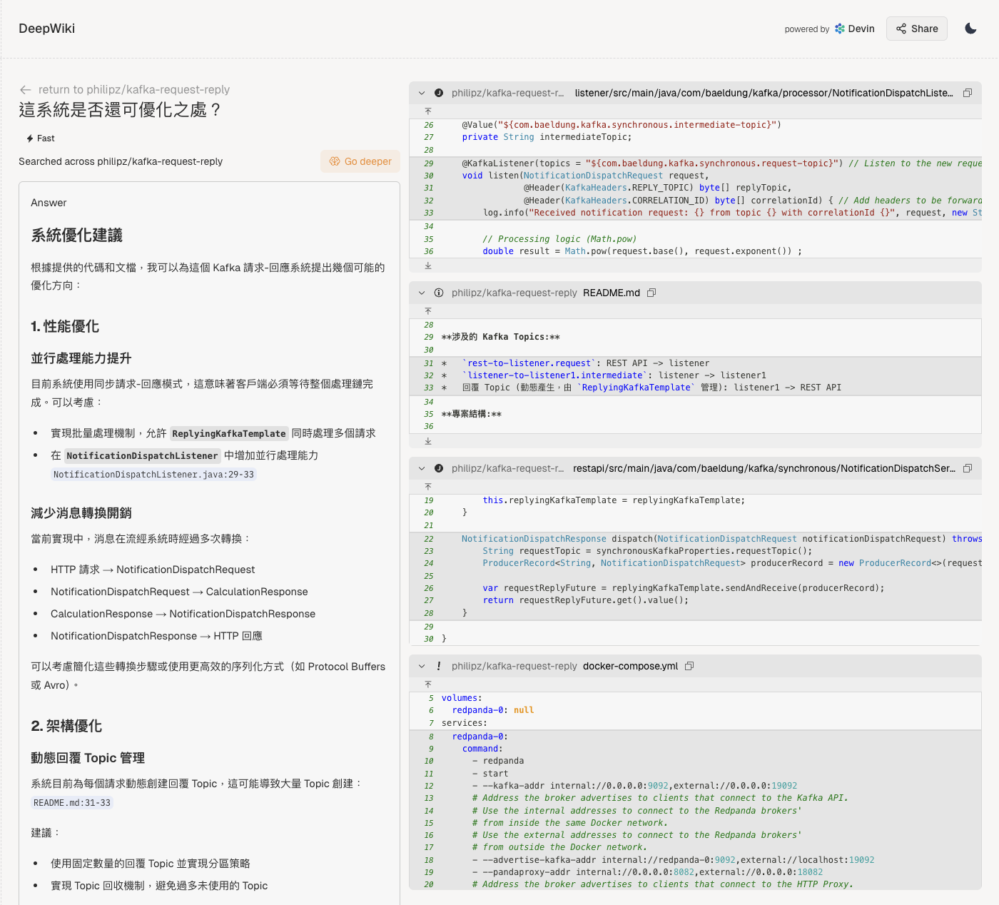Viewport: 999px width, 905px height.
Task: Expand lines below in NotificationDispatchListener snippet
Action: coord(428,266)
